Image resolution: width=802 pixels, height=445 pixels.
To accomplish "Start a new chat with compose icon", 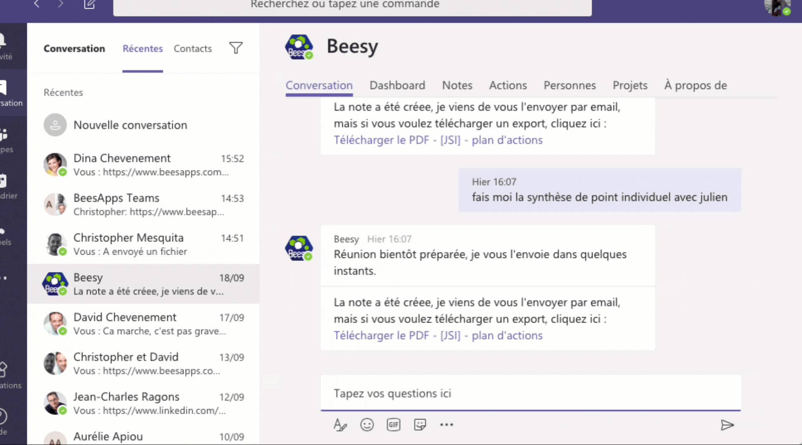I will [89, 4].
